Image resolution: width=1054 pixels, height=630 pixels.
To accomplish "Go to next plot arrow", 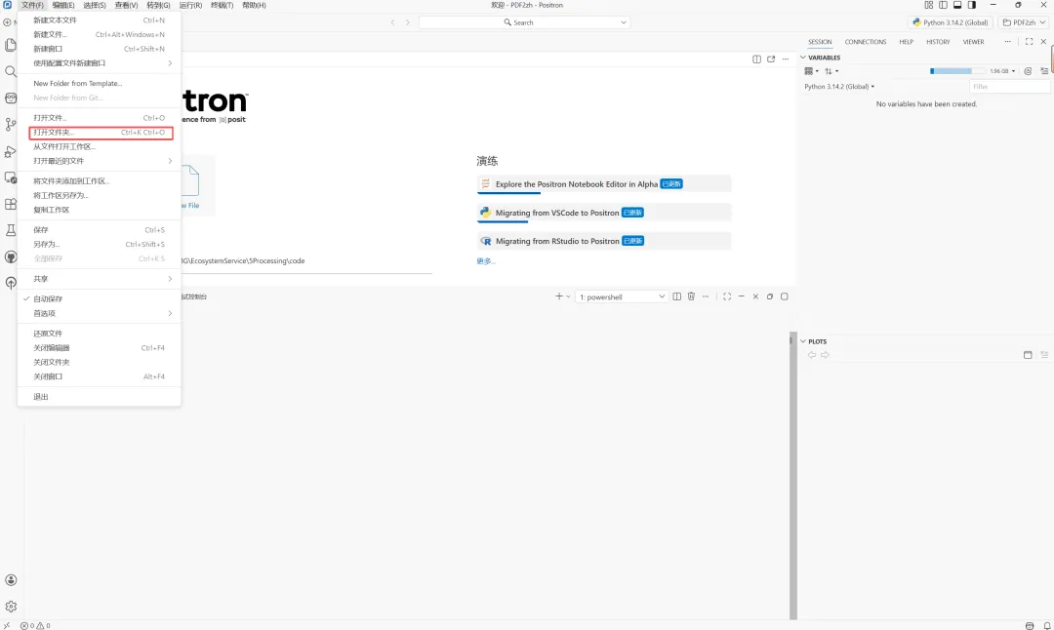I will pos(825,355).
